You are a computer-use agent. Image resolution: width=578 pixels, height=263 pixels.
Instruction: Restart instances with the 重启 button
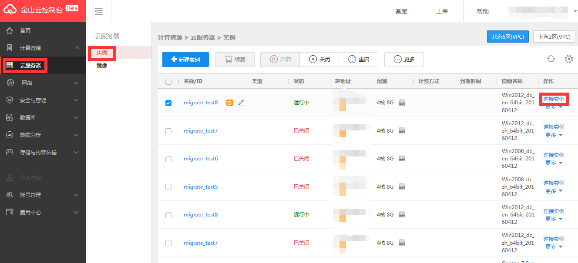tap(359, 59)
